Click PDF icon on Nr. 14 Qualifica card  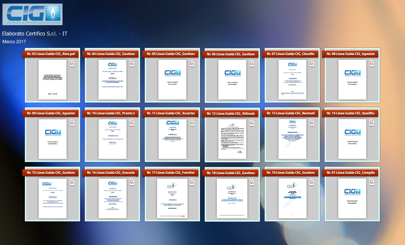pyautogui.click(x=372, y=123)
